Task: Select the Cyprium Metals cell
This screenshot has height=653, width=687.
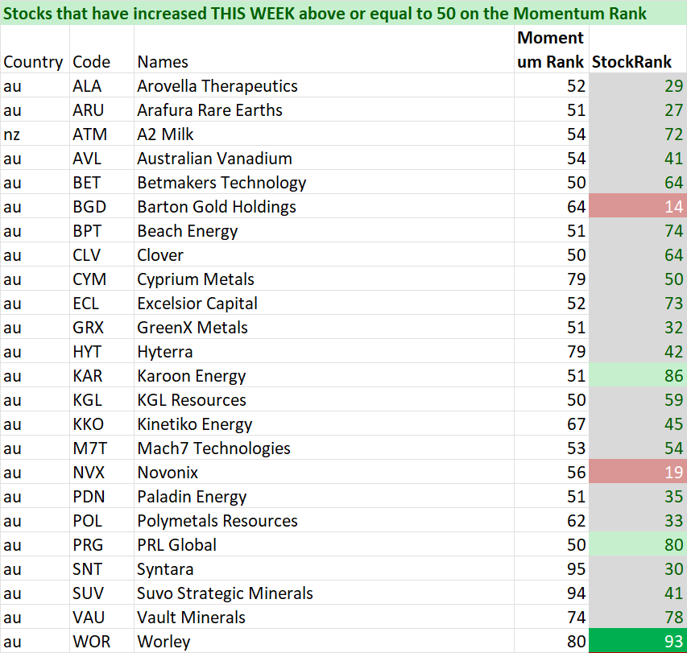Action: 324,279
